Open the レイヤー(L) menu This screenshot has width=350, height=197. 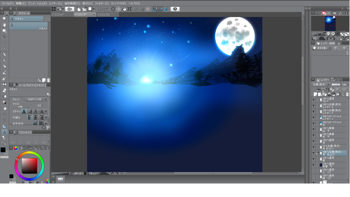[56, 3]
